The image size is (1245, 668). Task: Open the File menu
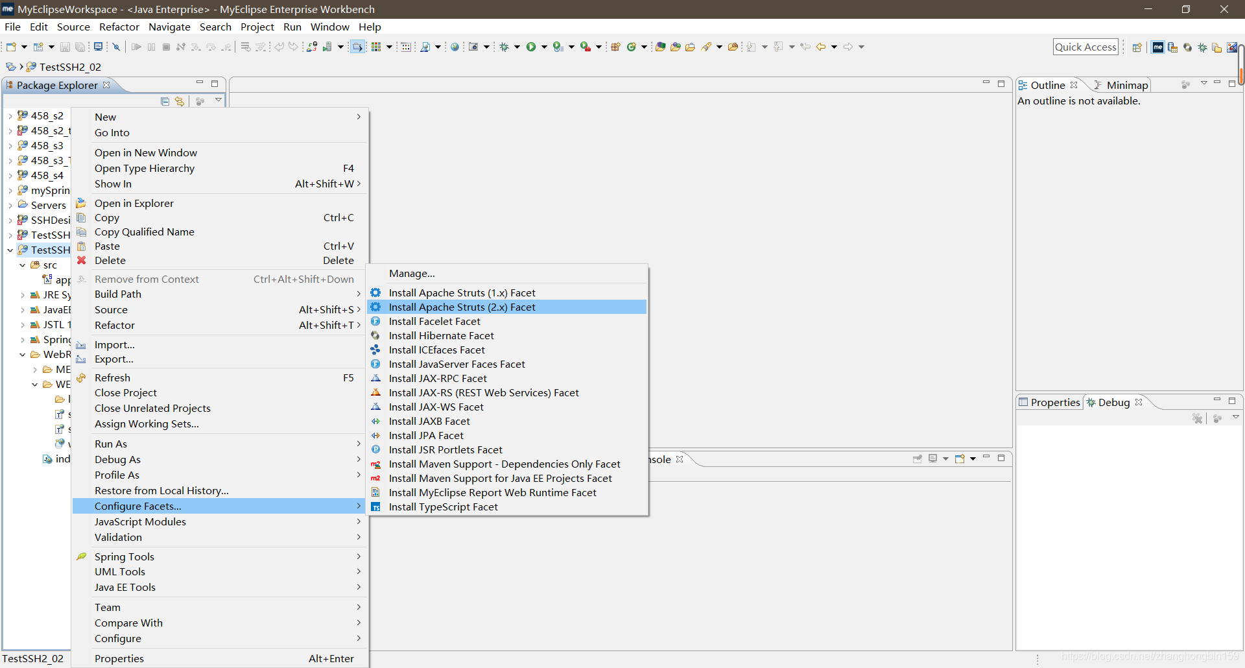pos(12,27)
